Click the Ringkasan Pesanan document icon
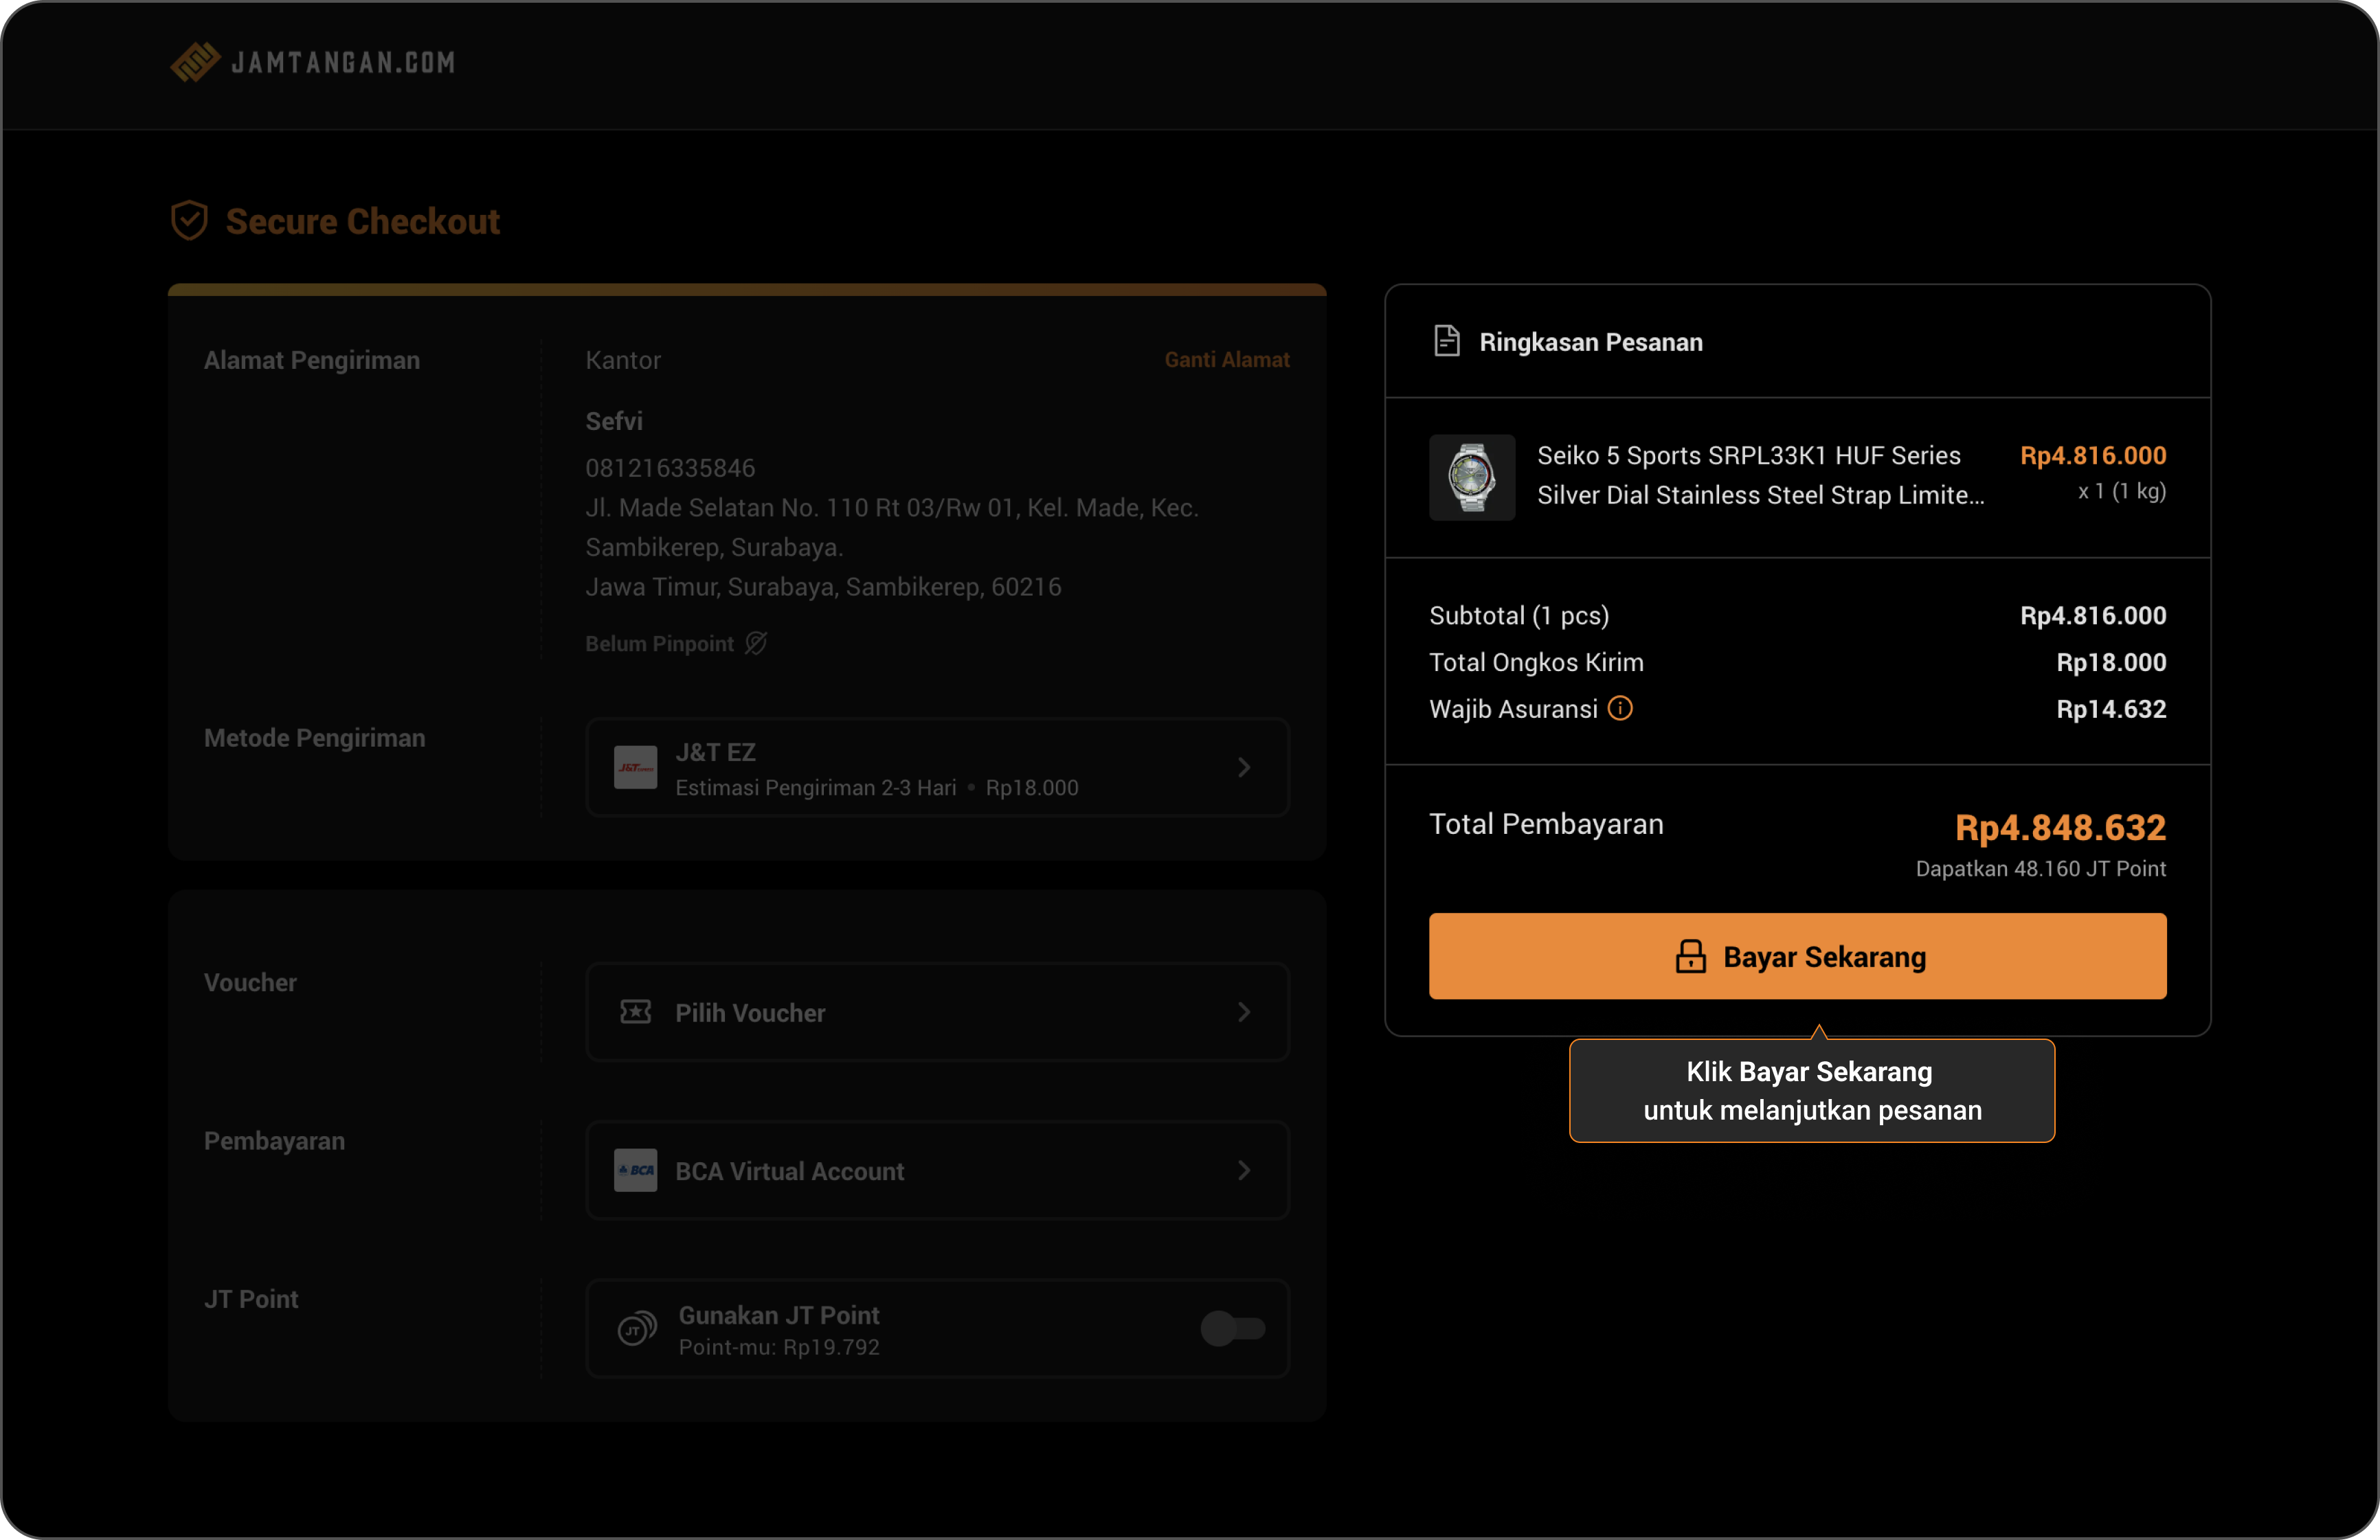 [x=1446, y=341]
